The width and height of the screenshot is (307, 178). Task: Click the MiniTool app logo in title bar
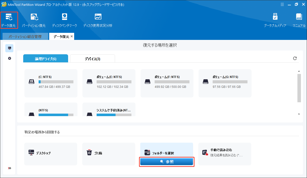[4, 4]
